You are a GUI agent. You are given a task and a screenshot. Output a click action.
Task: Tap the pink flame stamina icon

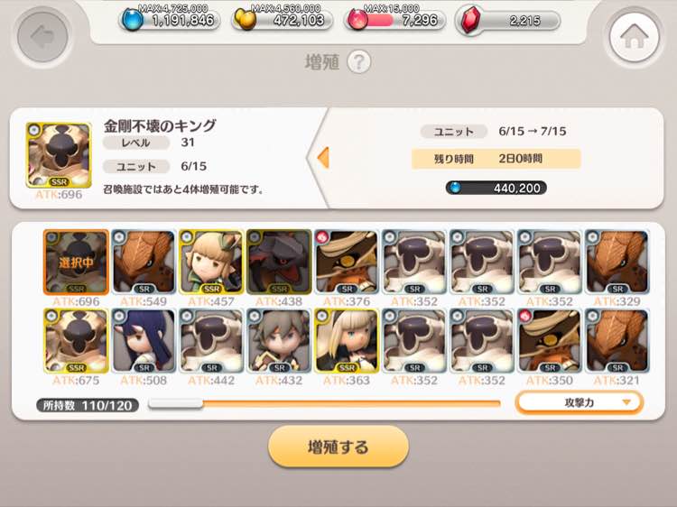tap(357, 20)
